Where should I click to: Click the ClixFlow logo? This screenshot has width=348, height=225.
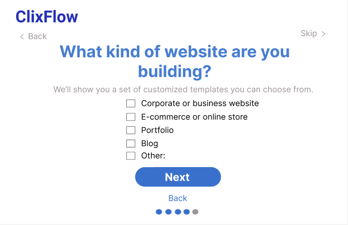point(47,17)
